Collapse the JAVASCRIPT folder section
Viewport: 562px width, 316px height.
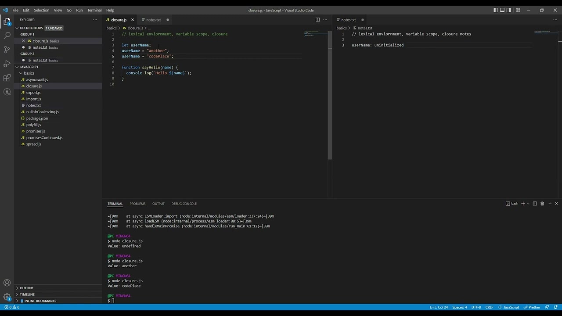pos(58,67)
